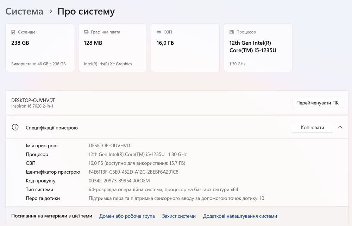
Task: Click the Код продукту value text
Action: (119, 181)
